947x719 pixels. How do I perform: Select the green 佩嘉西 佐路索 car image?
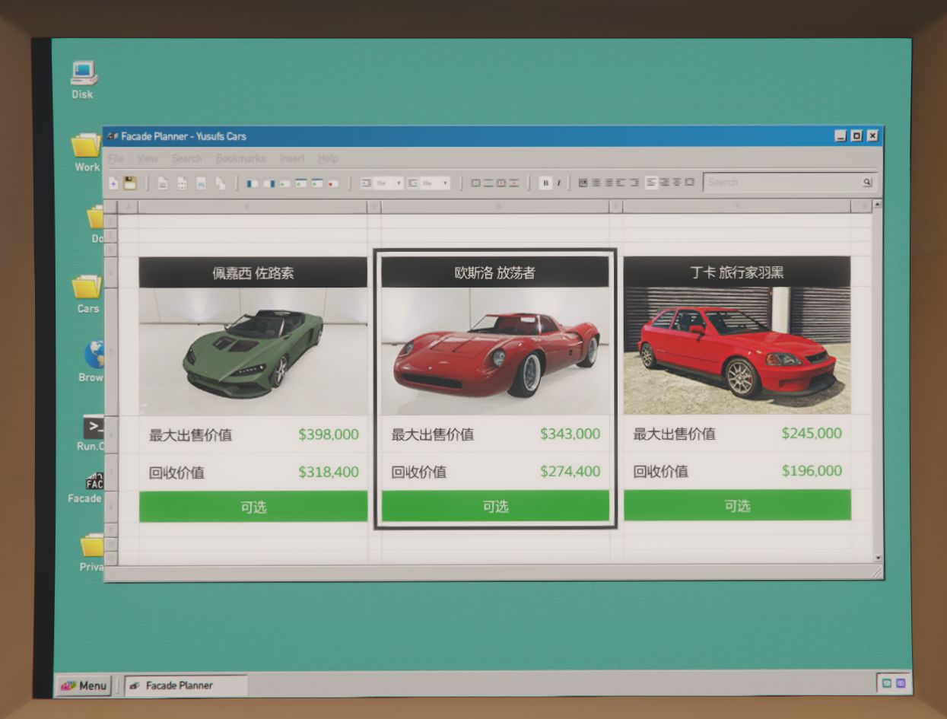click(x=253, y=352)
